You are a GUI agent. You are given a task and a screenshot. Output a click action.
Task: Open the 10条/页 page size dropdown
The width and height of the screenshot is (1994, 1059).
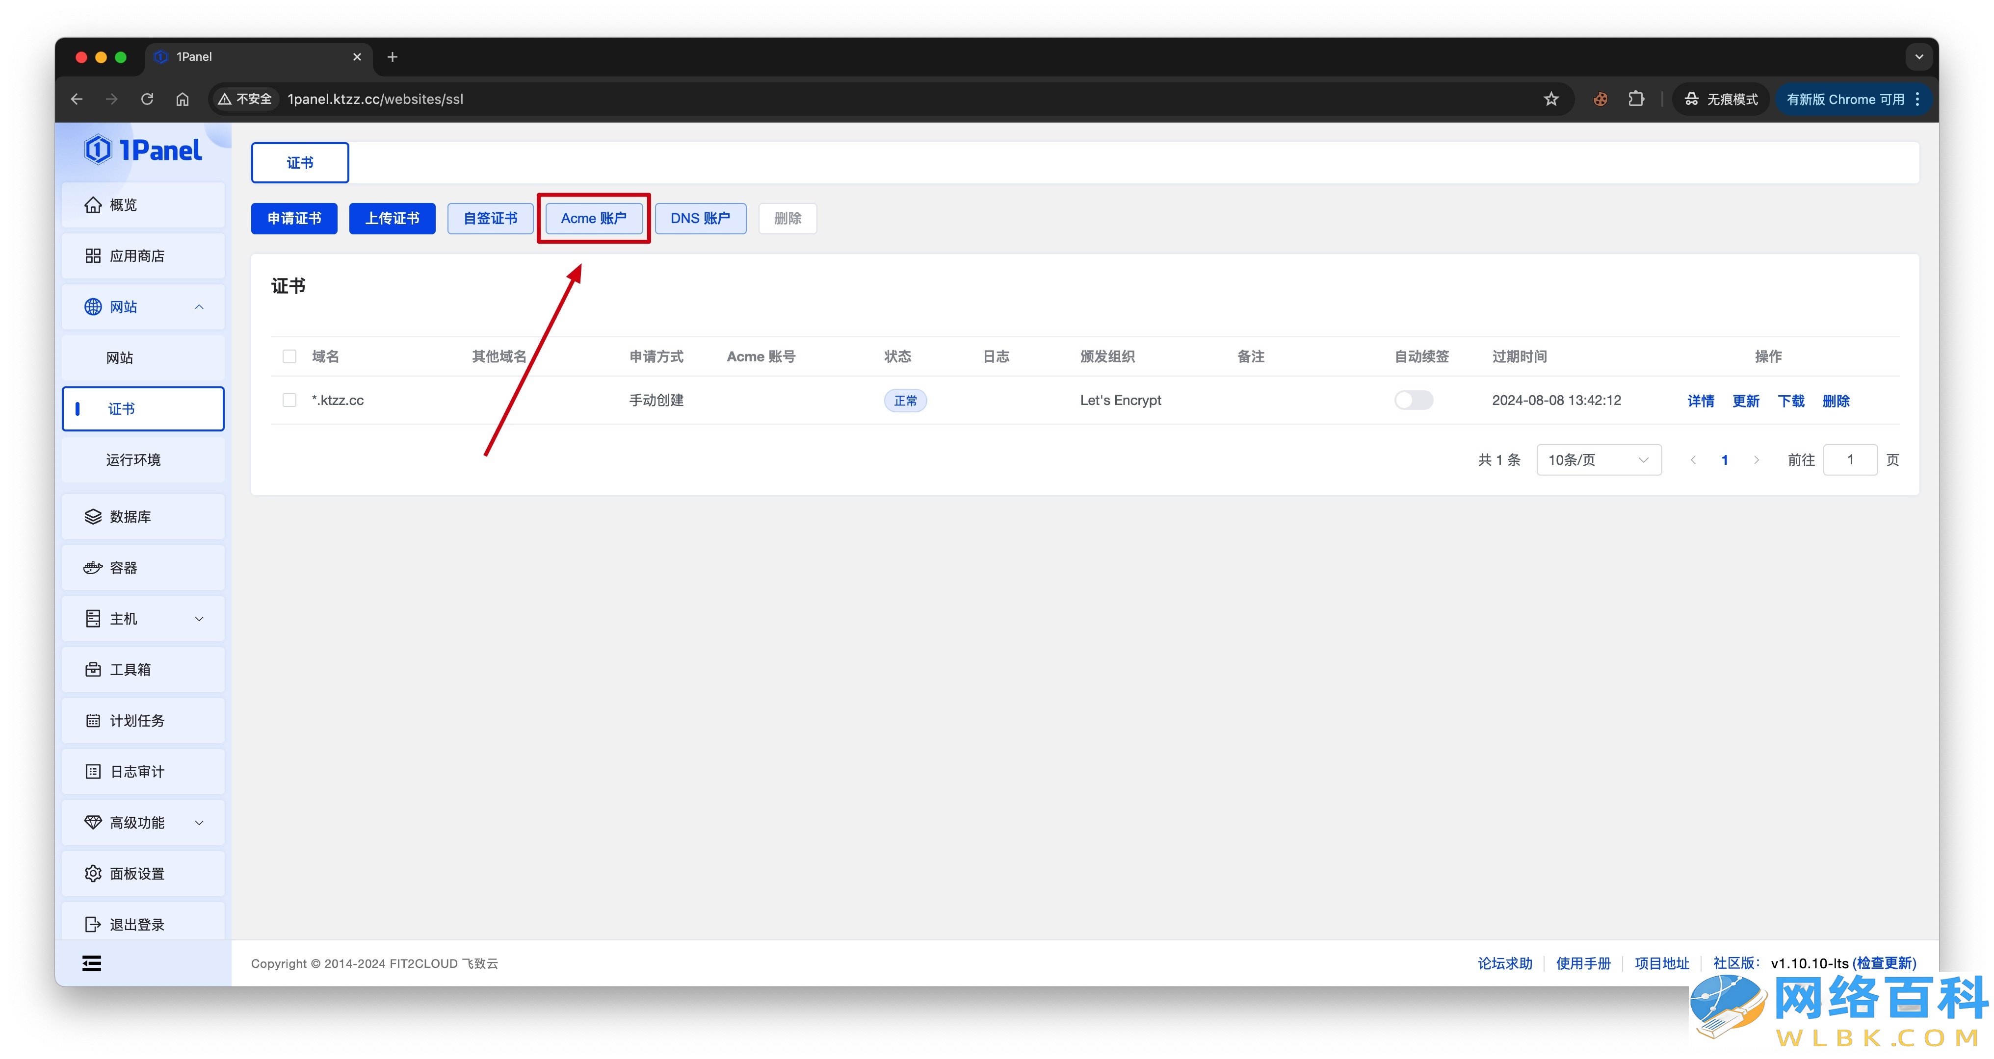point(1599,460)
